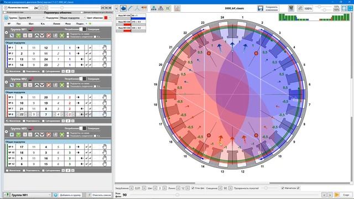
Task: Move Группа №1 up with arrow icon
Action: click(x=37, y=35)
